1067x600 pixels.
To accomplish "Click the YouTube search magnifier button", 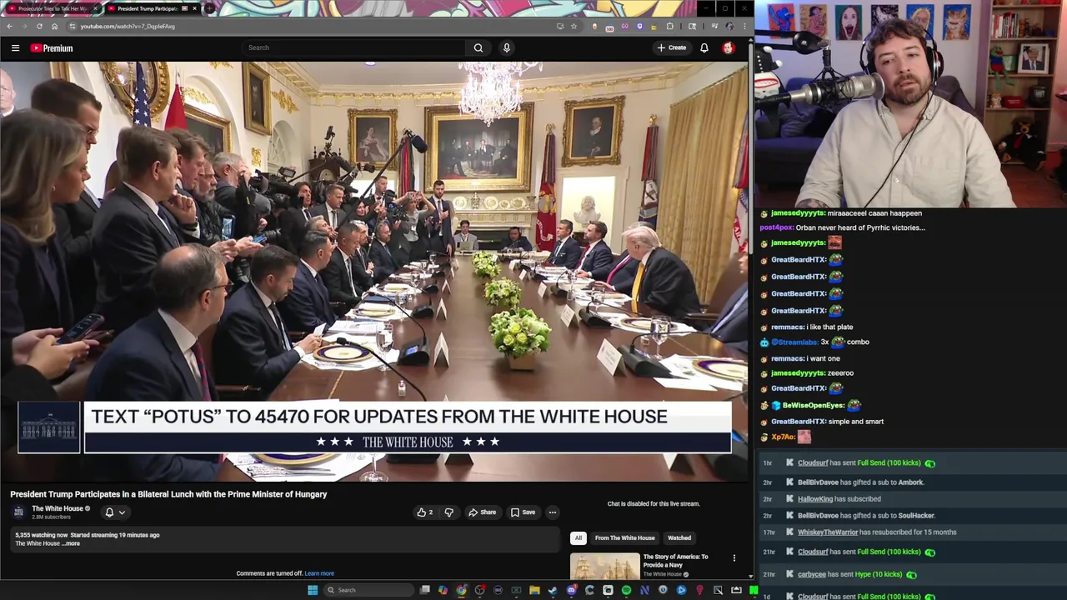I will pos(478,47).
